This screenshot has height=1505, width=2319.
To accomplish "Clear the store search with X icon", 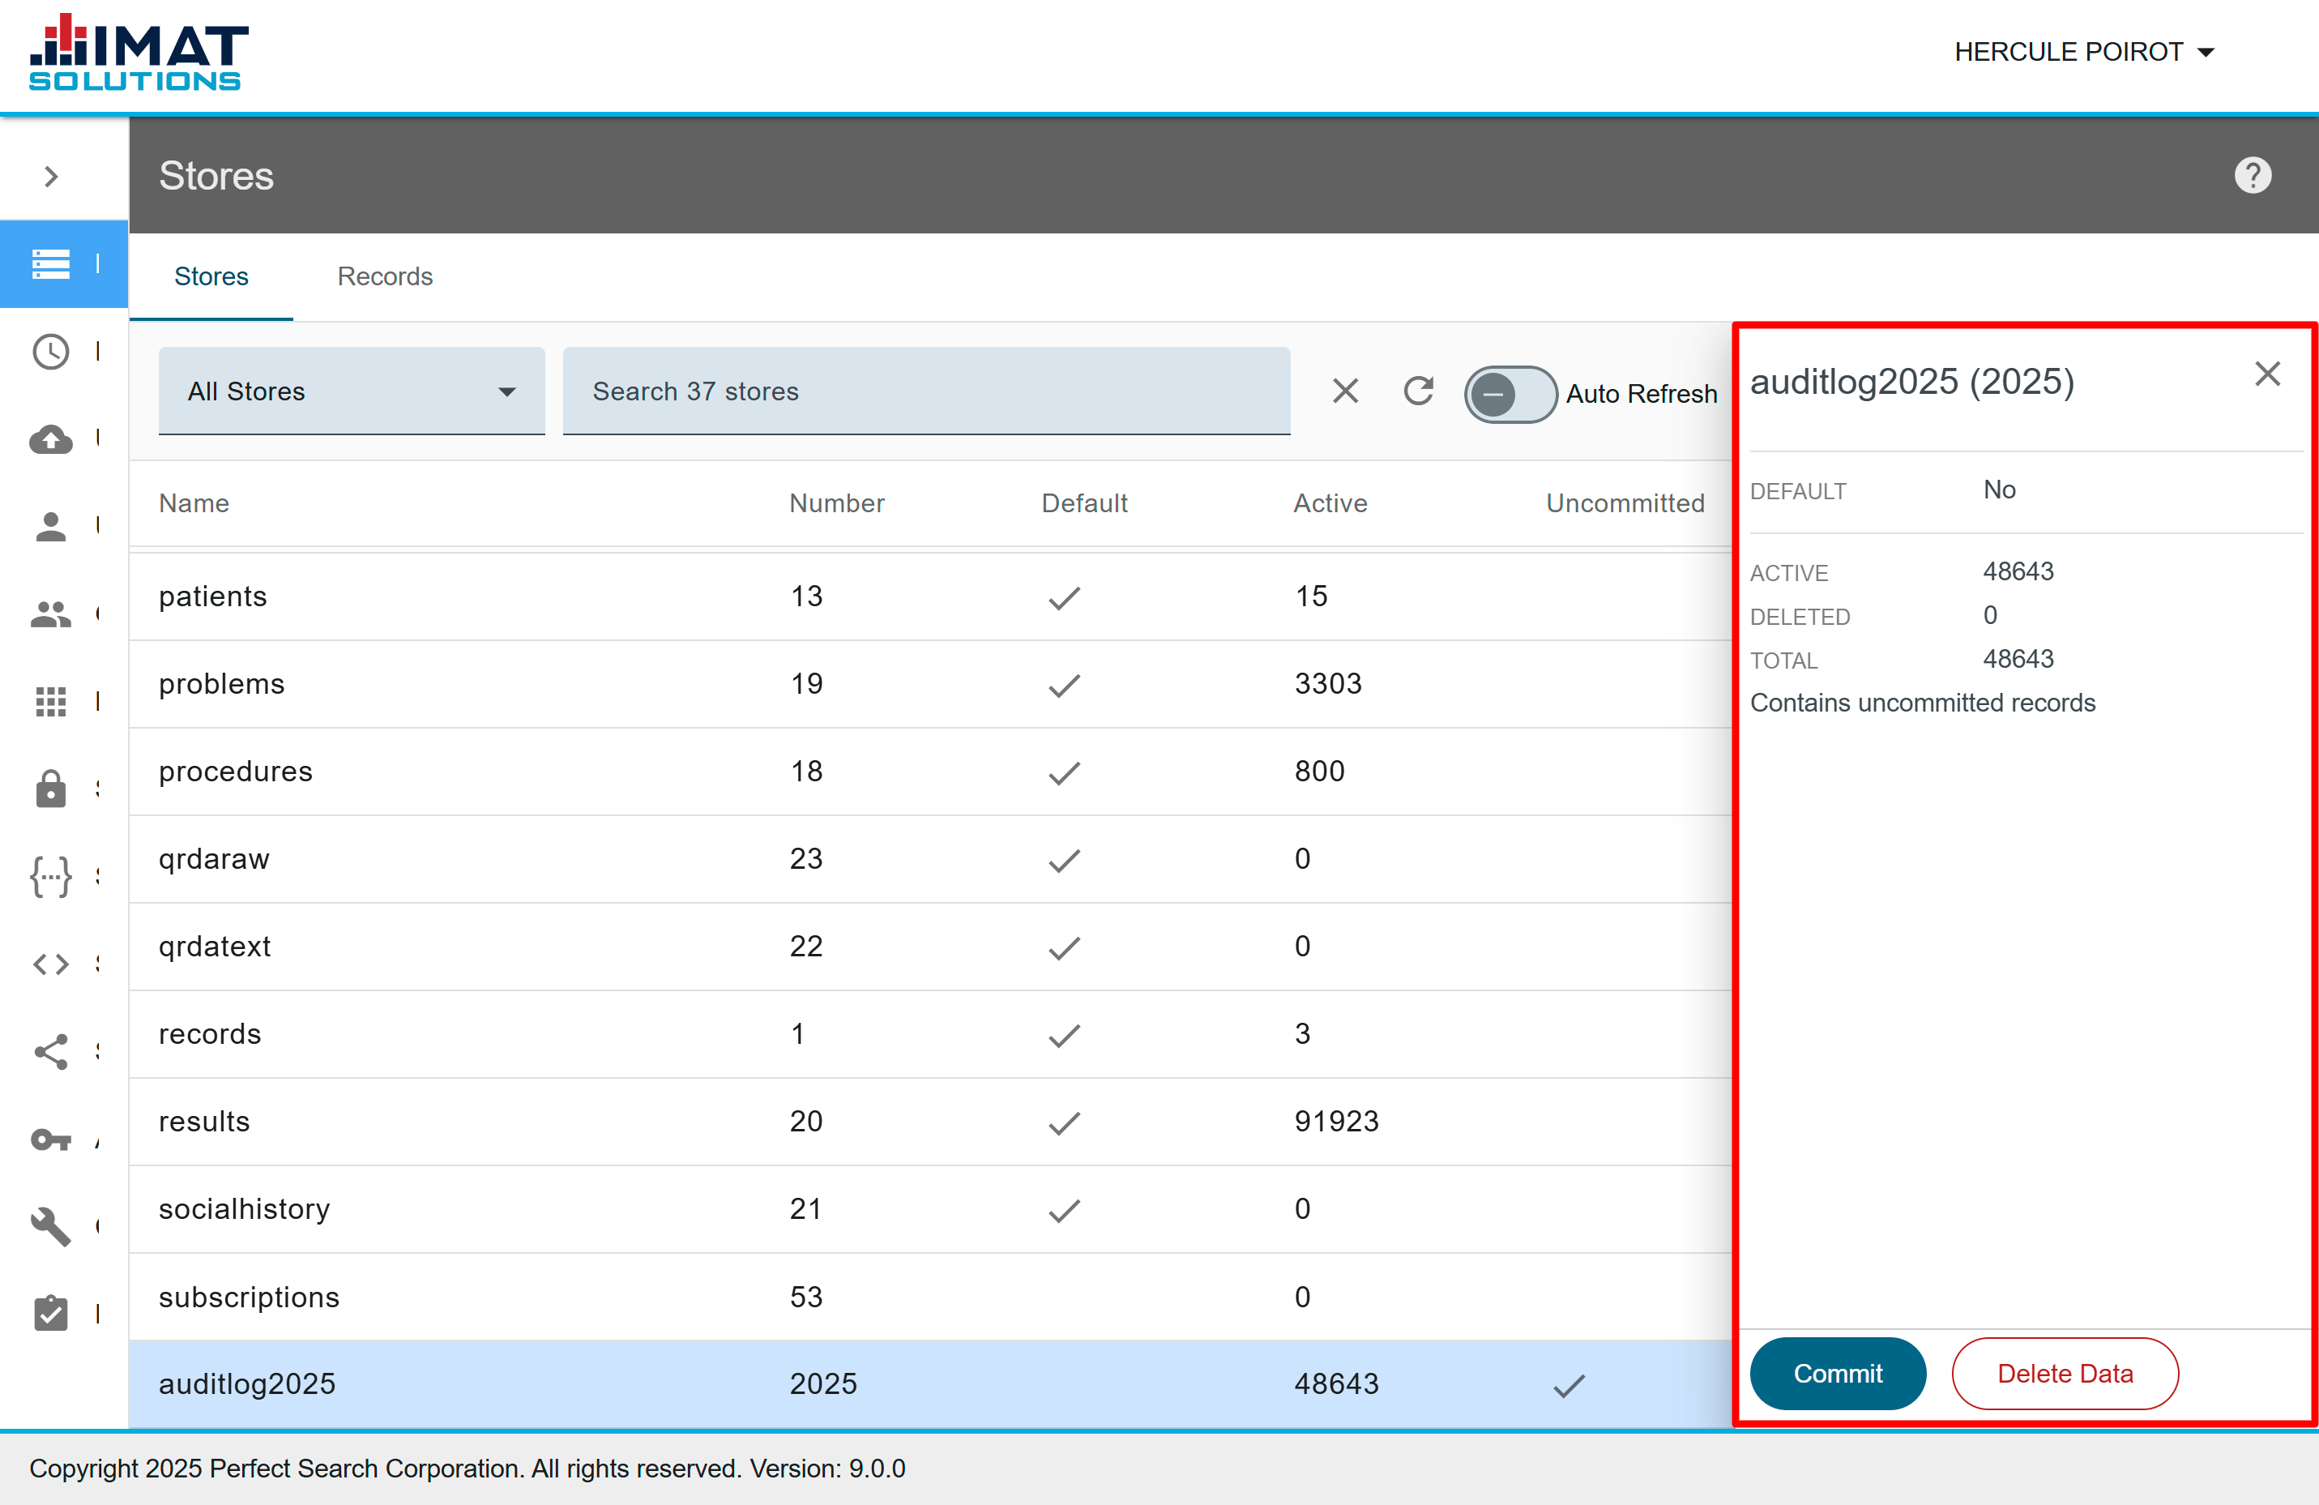I will coord(1344,391).
